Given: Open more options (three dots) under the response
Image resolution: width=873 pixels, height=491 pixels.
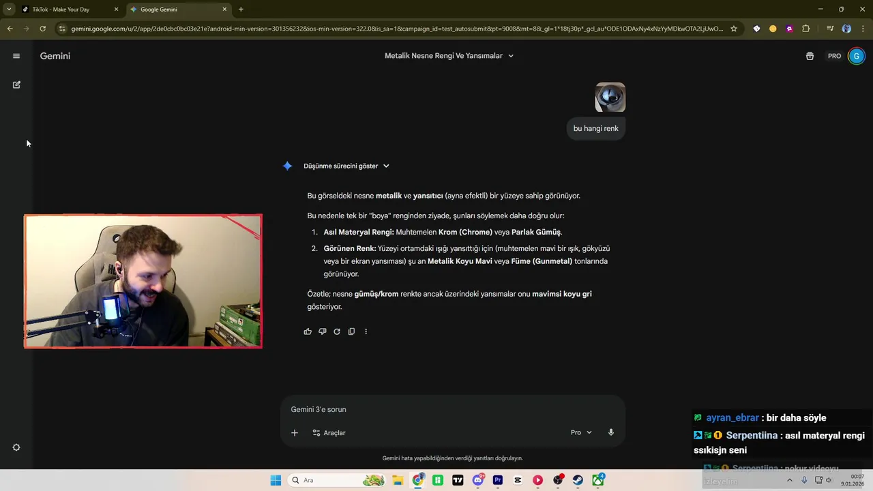Looking at the screenshot, I should tap(366, 331).
